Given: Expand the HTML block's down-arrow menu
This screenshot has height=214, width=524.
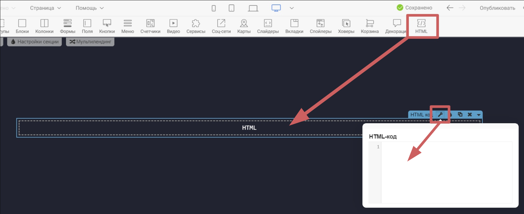Looking at the screenshot, I should click(479, 115).
